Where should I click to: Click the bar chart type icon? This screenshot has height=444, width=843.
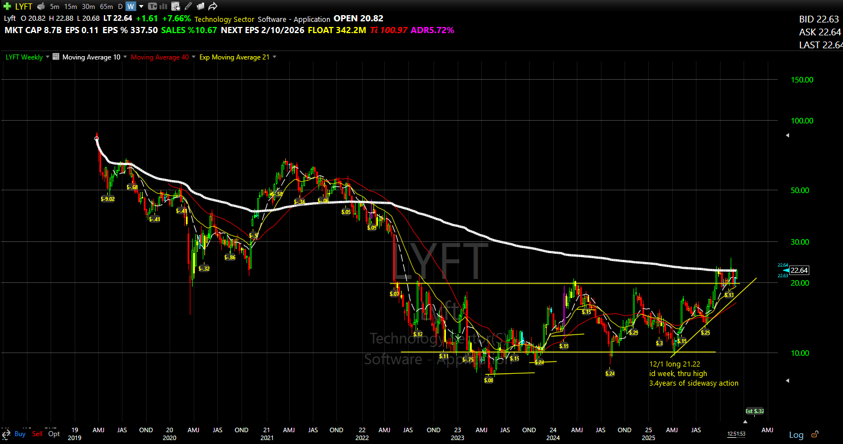[x=163, y=7]
